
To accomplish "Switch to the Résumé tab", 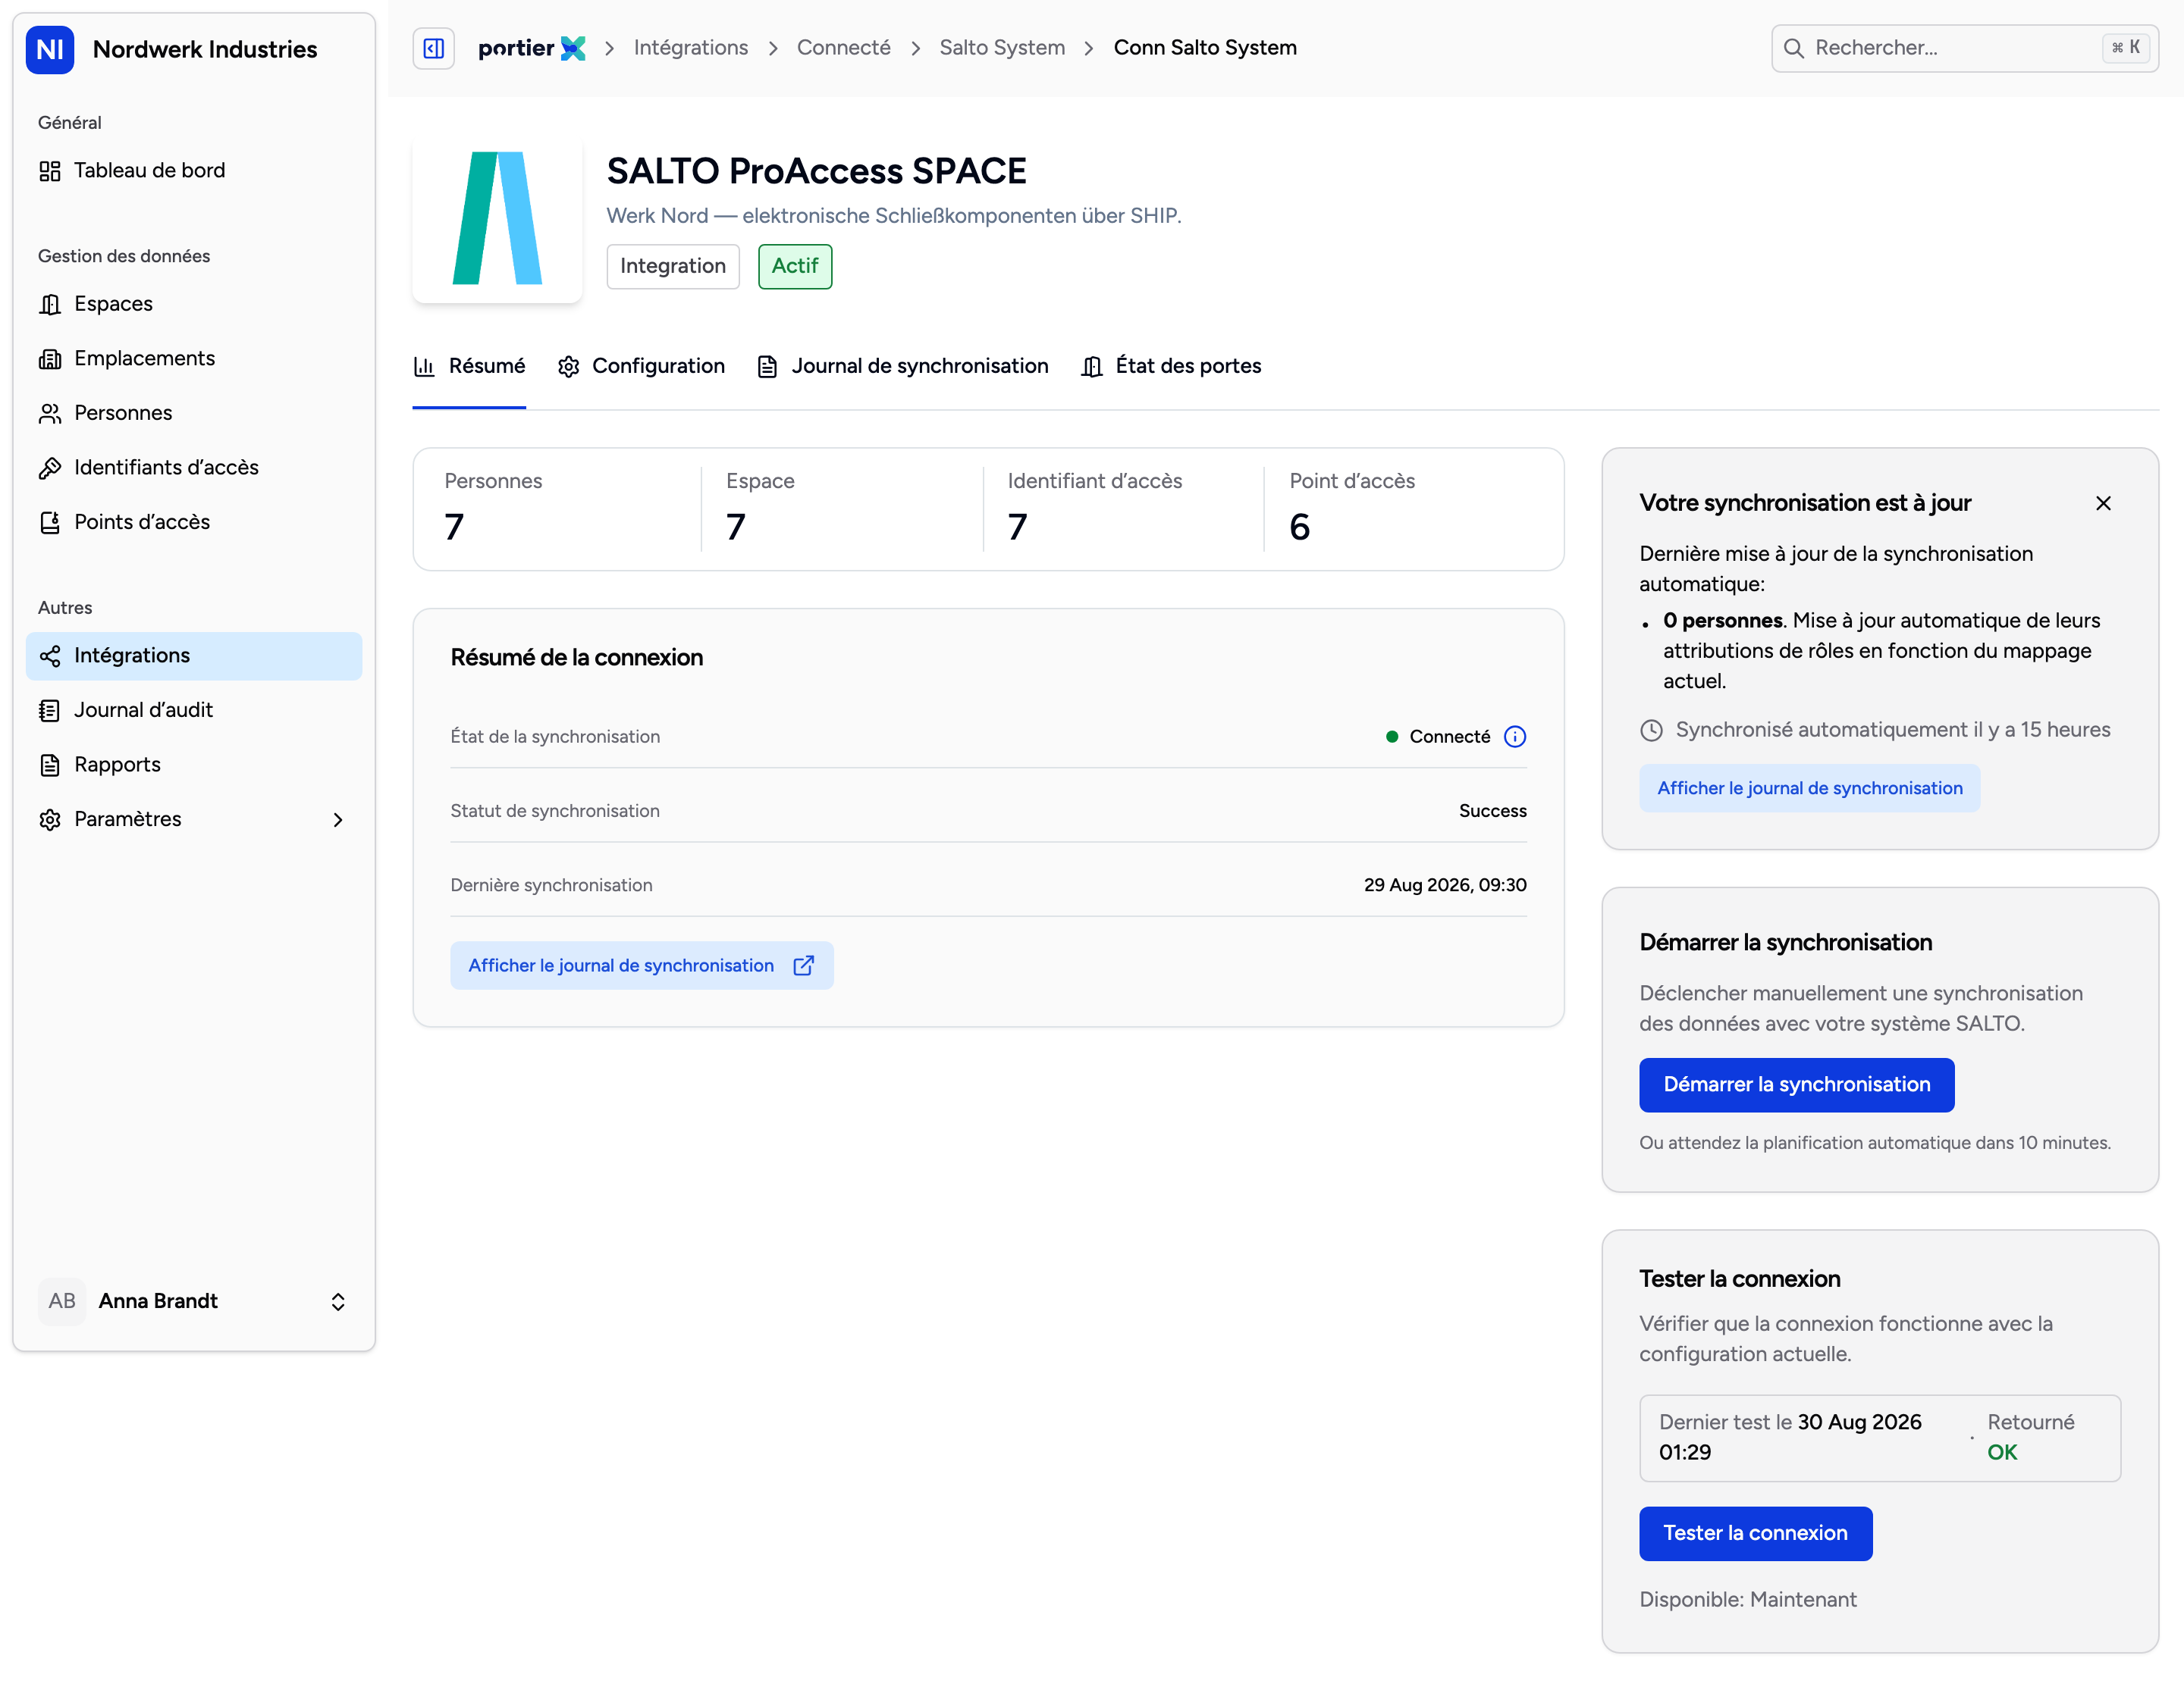I will (469, 367).
